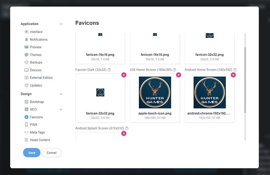Open External Editors settings

(41, 78)
